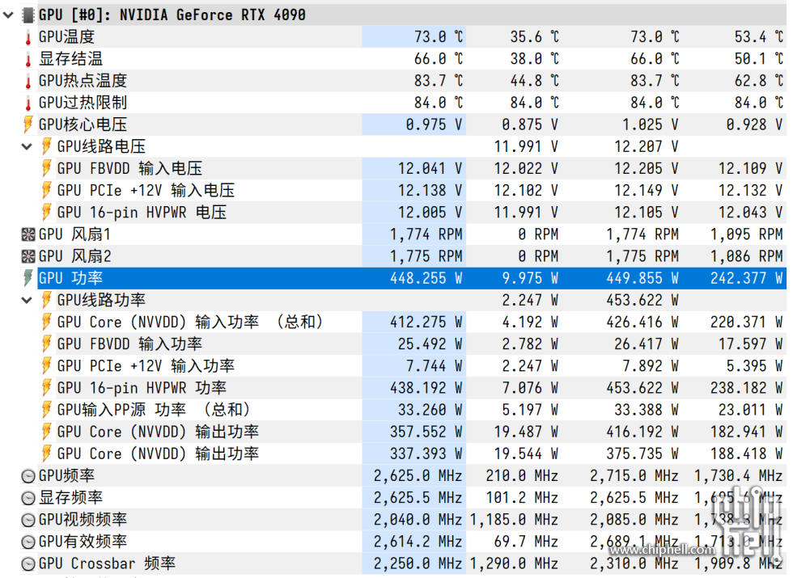Select the GPU Crossbar 频率 row label
Screen dimensions: 793x578
point(107,564)
